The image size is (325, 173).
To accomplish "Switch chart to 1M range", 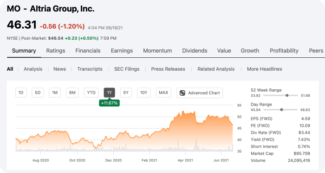I will (x=55, y=93).
